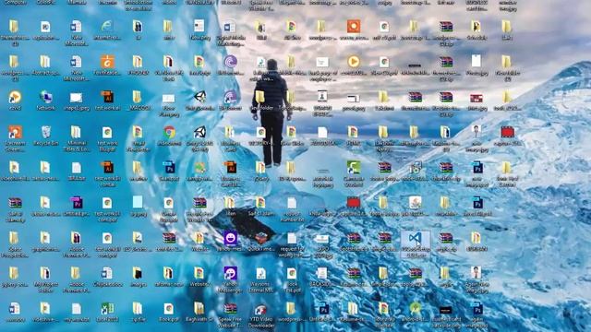Select the numbers Word document icon
Viewport: 591px width, 332px height.
[15, 310]
